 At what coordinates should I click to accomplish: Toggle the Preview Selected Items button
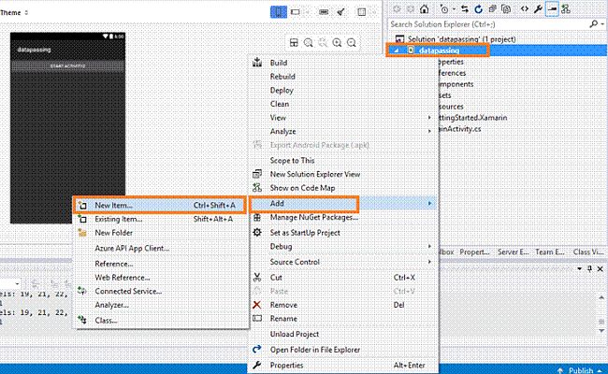click(552, 9)
